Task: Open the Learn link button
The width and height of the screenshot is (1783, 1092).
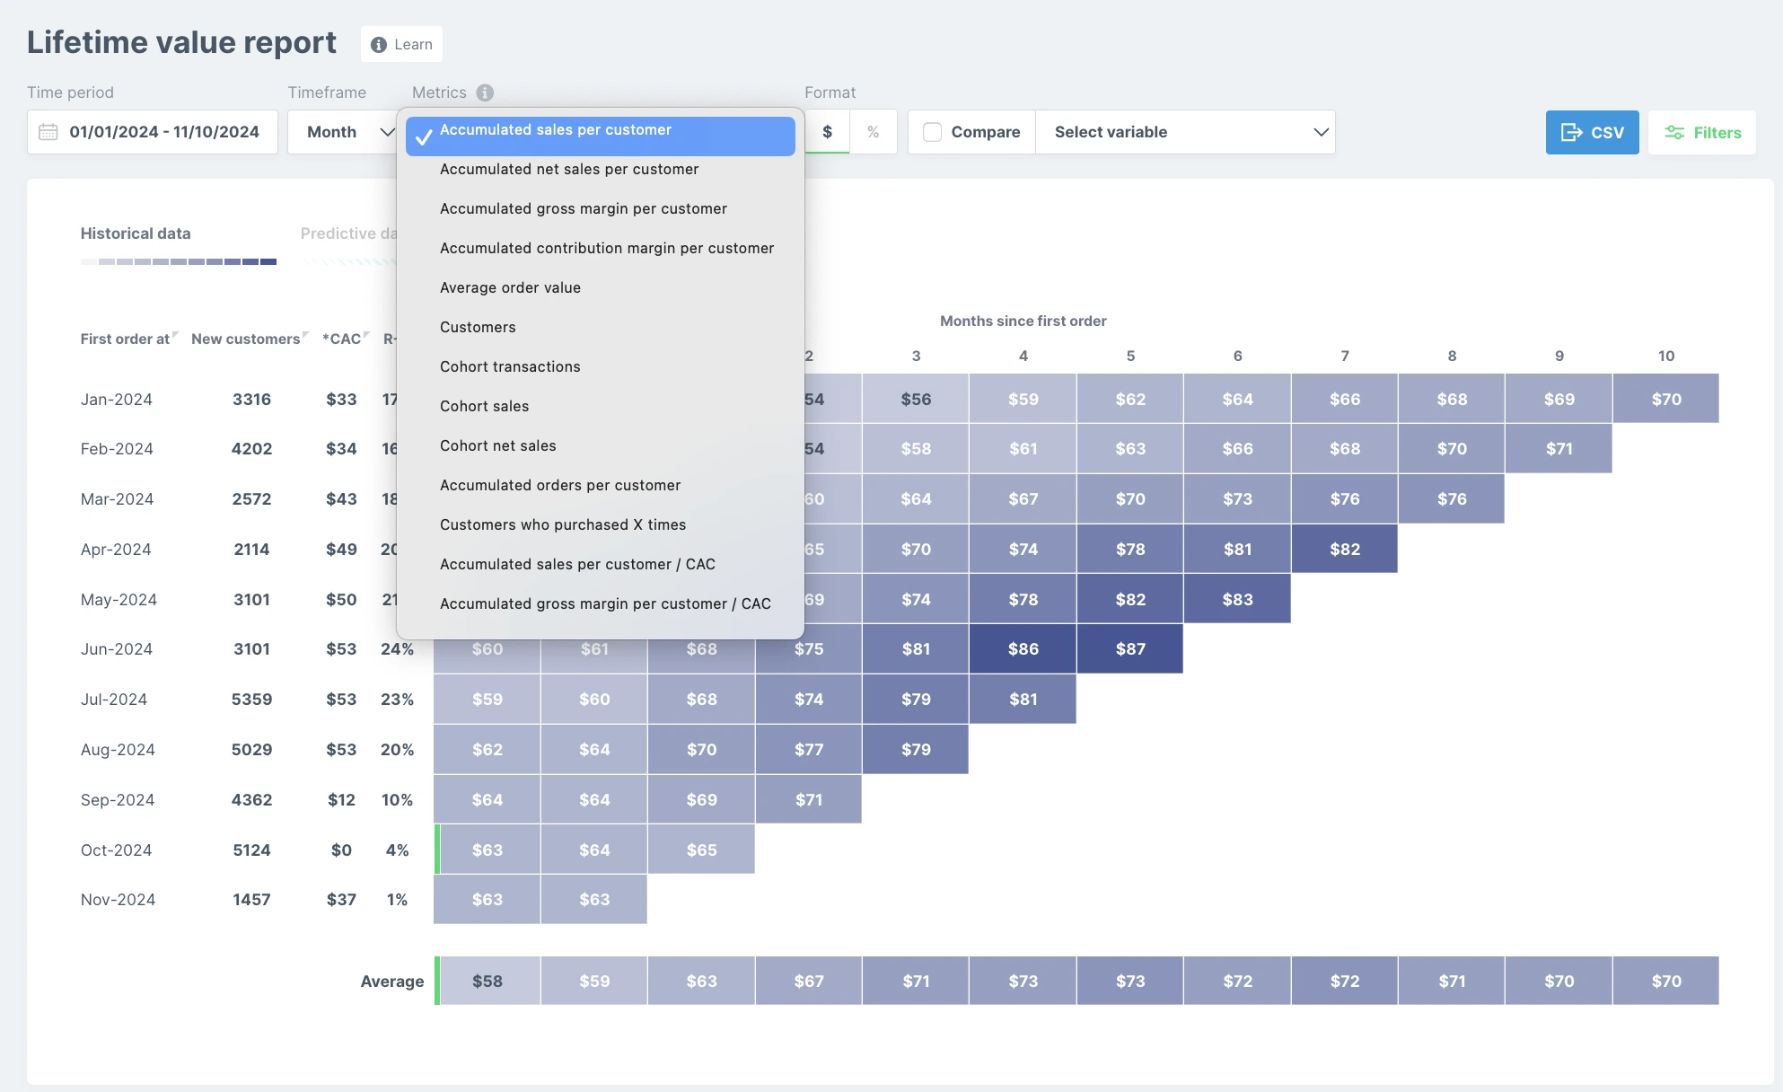Action: 401,44
